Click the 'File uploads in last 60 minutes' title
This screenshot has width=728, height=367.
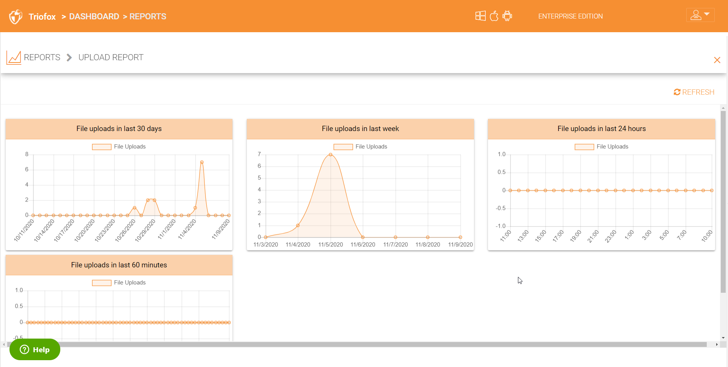pyautogui.click(x=119, y=265)
